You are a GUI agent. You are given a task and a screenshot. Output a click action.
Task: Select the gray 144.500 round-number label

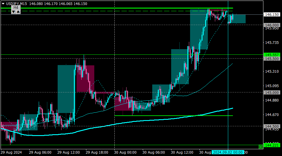272,127
